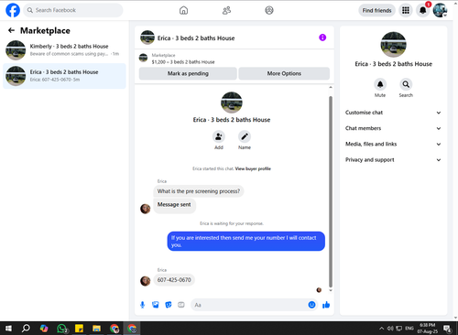
Task: Open Sticky Notes from the taskbar
Action: tap(79, 329)
